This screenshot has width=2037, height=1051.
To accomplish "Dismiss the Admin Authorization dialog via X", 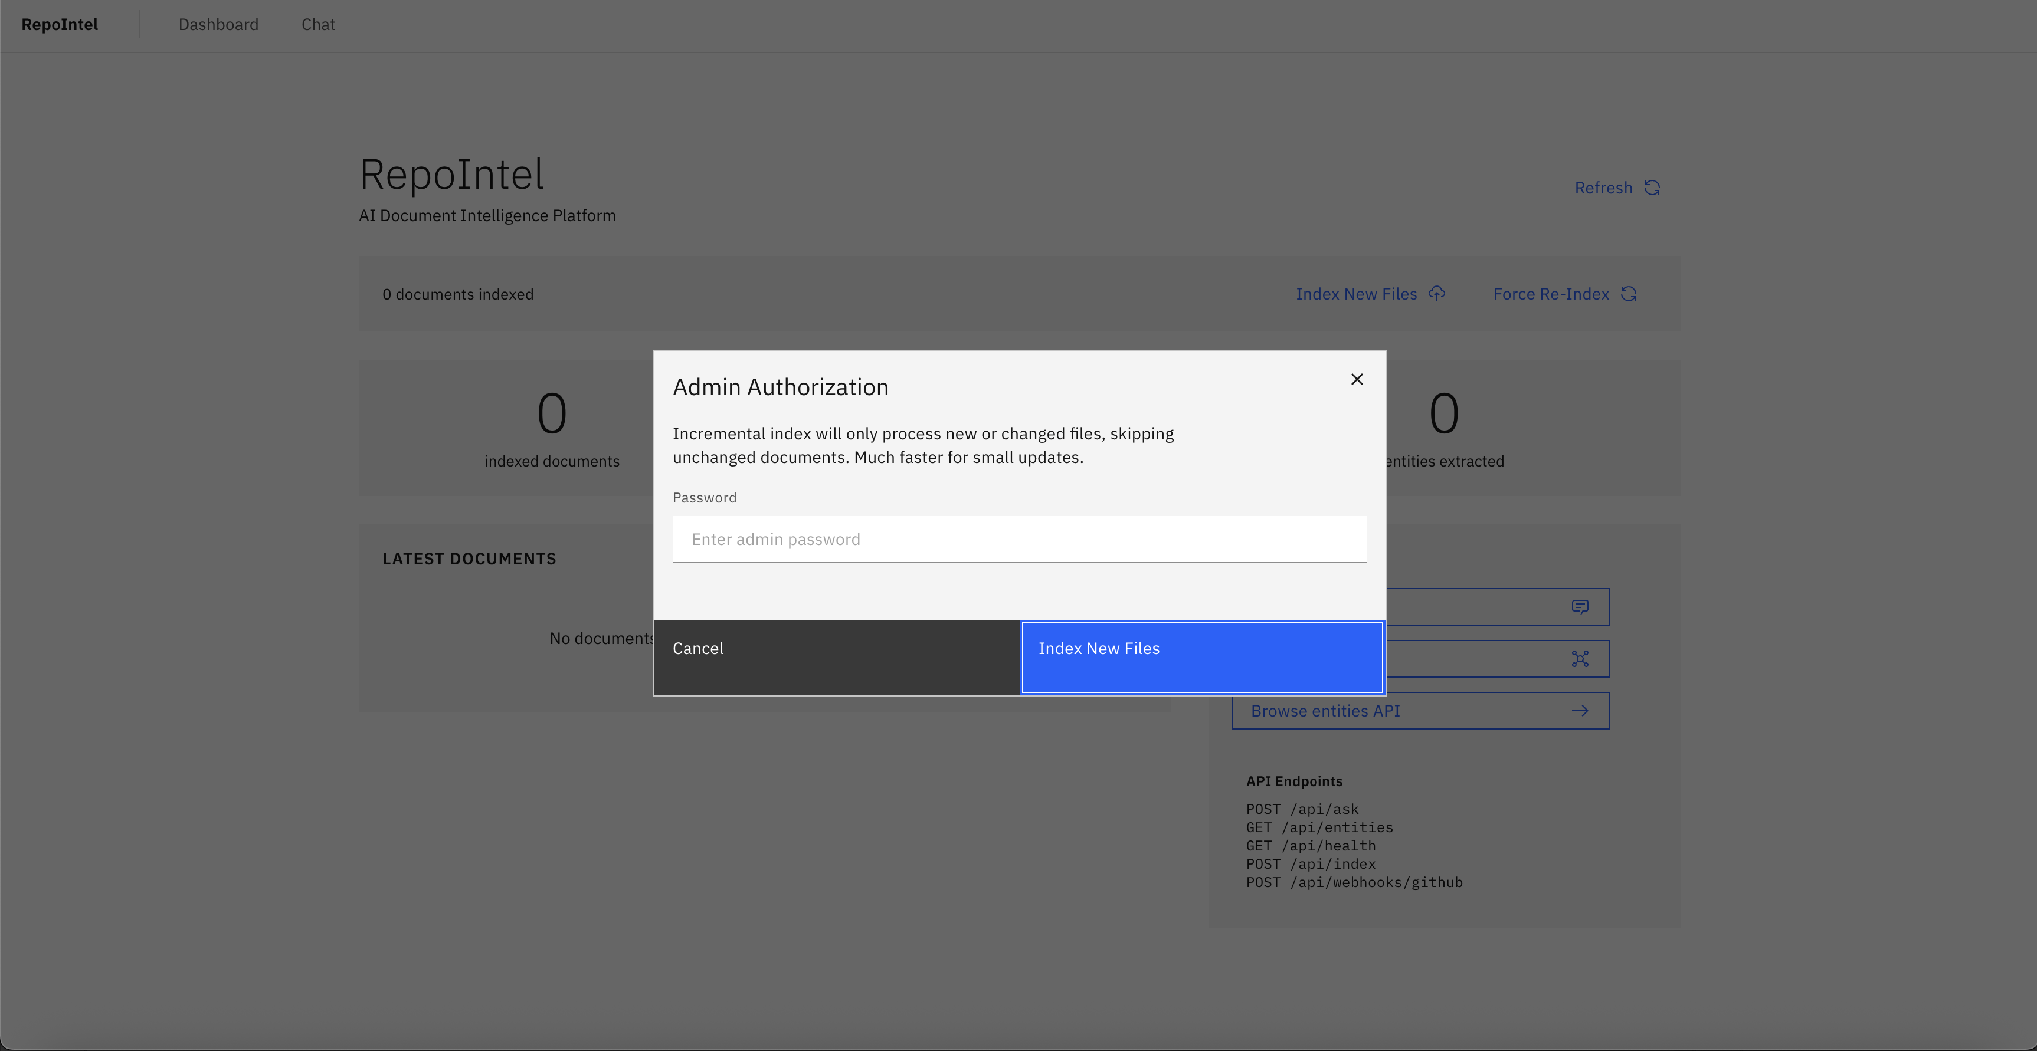I will pos(1357,379).
